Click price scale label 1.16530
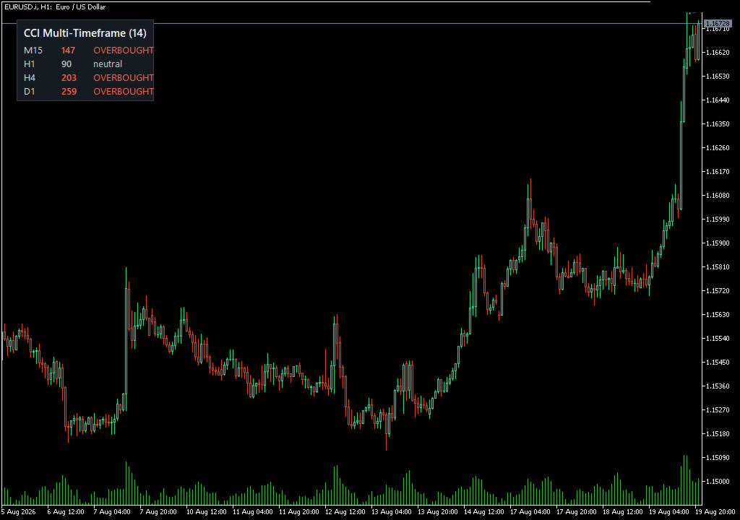This screenshot has height=520, width=740. pos(718,76)
